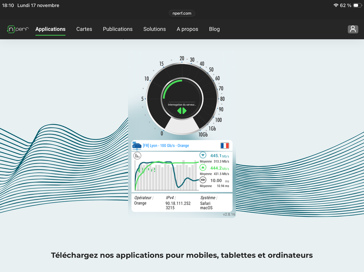Click the green upload arrow icon
364x272 pixels.
click(x=203, y=168)
